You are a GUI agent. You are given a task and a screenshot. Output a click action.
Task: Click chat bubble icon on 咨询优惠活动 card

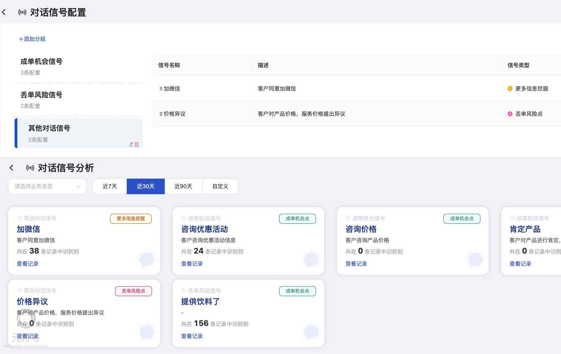tap(311, 260)
